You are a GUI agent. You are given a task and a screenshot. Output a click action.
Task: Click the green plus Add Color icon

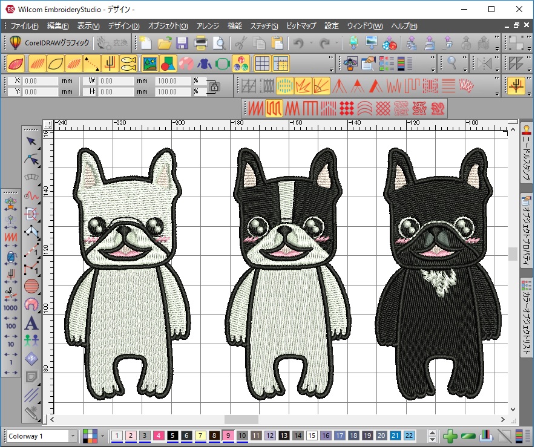(450, 436)
